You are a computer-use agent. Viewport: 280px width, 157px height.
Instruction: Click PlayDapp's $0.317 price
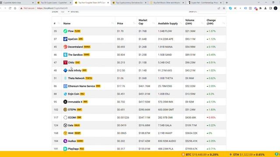[x=121, y=149]
